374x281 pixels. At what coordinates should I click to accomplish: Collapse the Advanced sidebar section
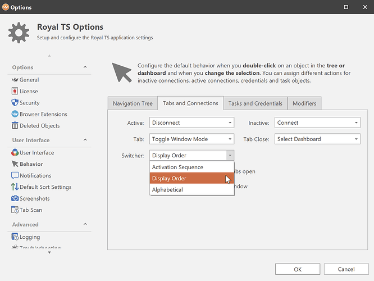85,225
